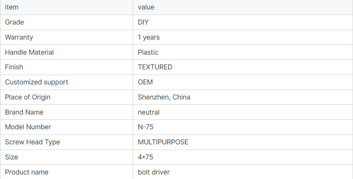The image size is (353, 179).
Task: Click the DIY grade value
Action: 143,22
